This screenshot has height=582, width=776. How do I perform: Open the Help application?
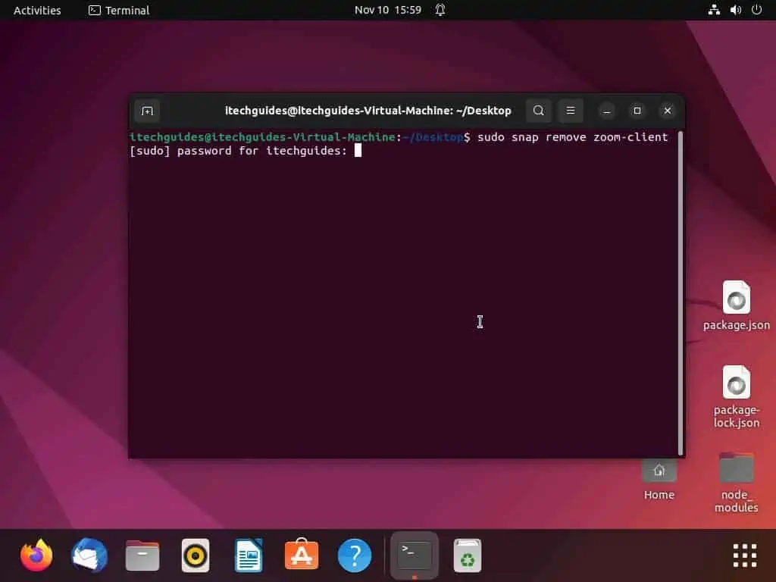pos(354,555)
